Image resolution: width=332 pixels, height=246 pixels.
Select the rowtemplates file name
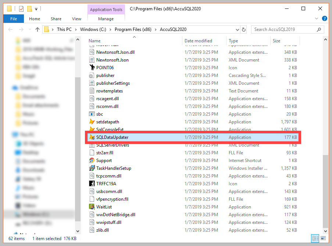click(x=110, y=91)
